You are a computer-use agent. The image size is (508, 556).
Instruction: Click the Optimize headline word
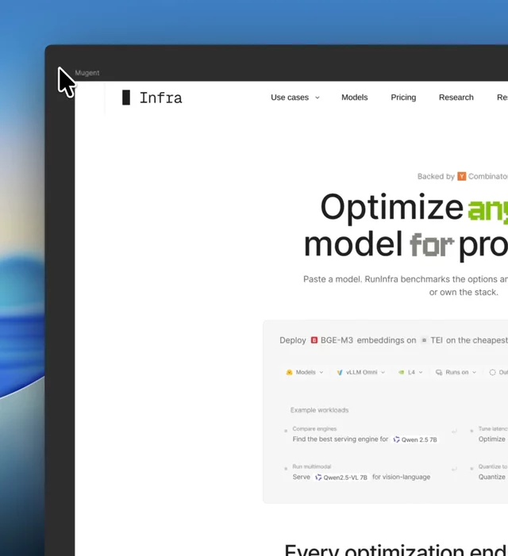tap(391, 208)
